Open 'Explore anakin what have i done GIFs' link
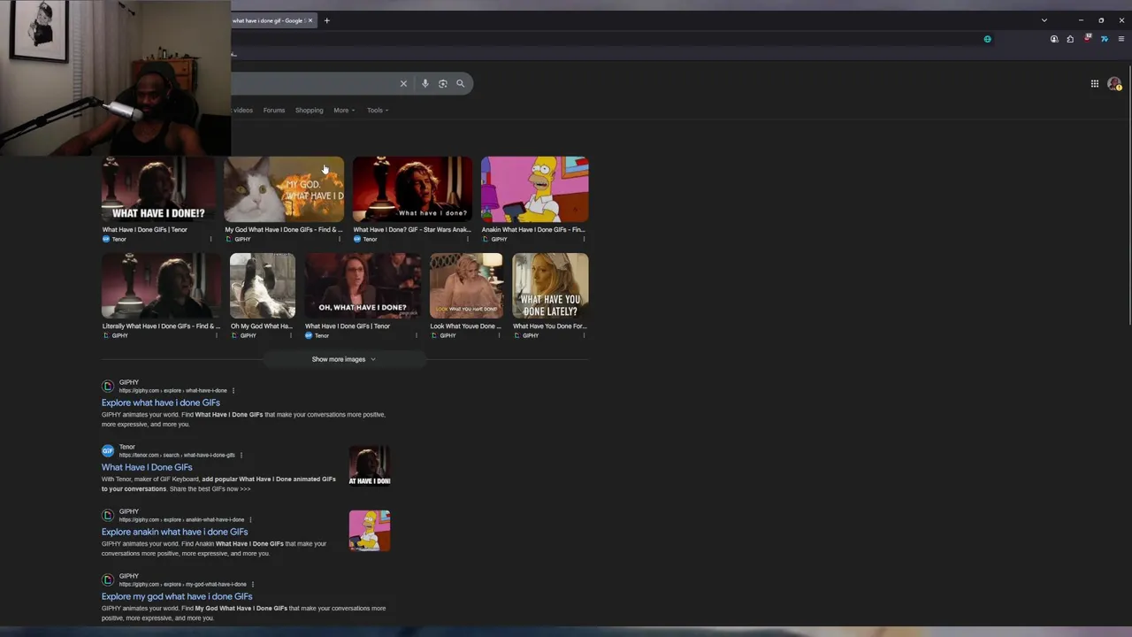This screenshot has width=1132, height=637. (175, 532)
